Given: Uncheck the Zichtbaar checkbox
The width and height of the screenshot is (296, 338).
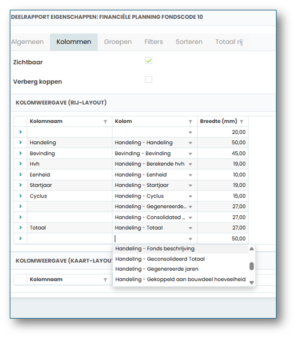Looking at the screenshot, I should 148,61.
